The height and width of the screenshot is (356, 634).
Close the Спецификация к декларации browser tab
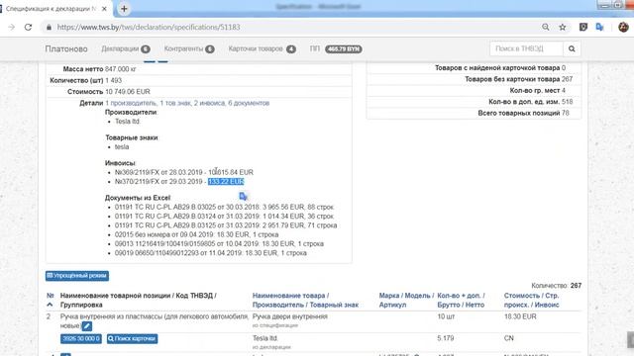coord(104,9)
